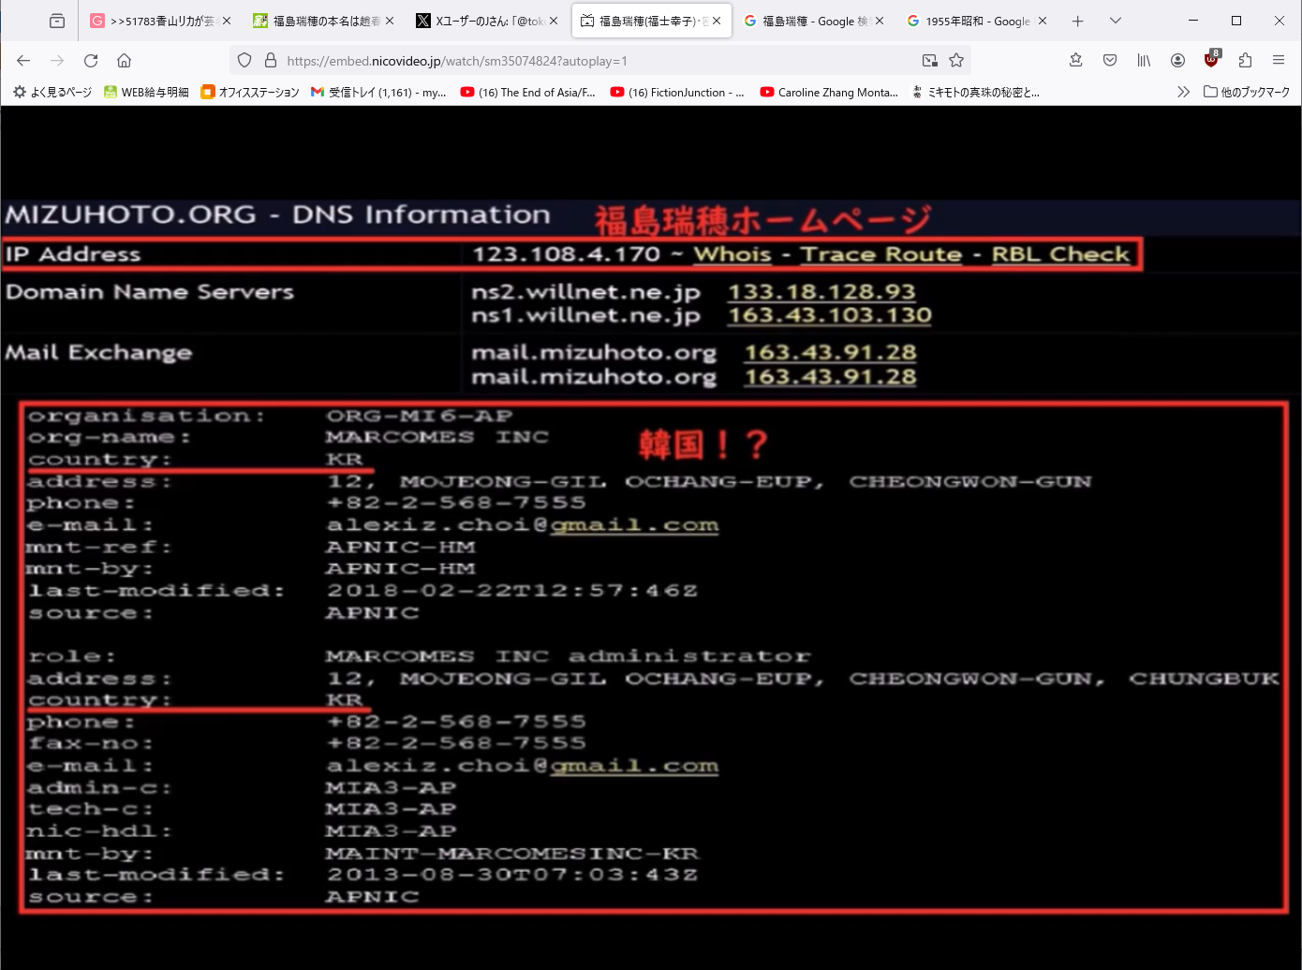This screenshot has width=1302, height=970.
Task: Switch to the X ユーザー tab
Action: pos(481,21)
